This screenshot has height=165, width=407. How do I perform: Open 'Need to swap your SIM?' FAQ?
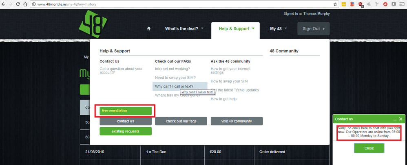175,78
